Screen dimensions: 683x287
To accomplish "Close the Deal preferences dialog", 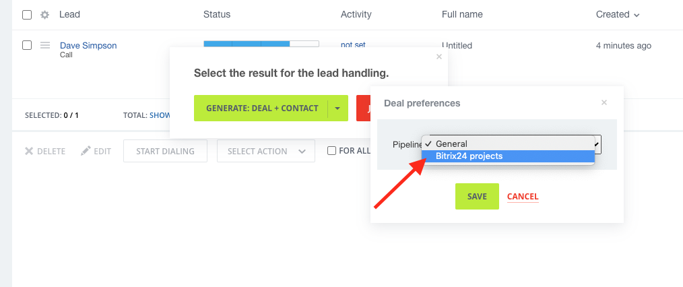I will pos(604,103).
